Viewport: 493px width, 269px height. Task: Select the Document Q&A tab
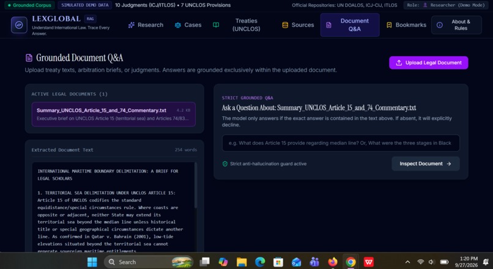(350, 25)
